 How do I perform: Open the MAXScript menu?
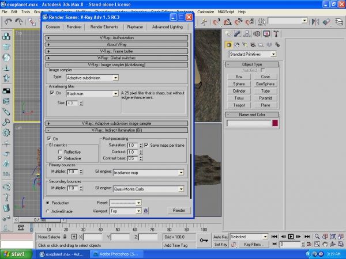[x=226, y=12]
